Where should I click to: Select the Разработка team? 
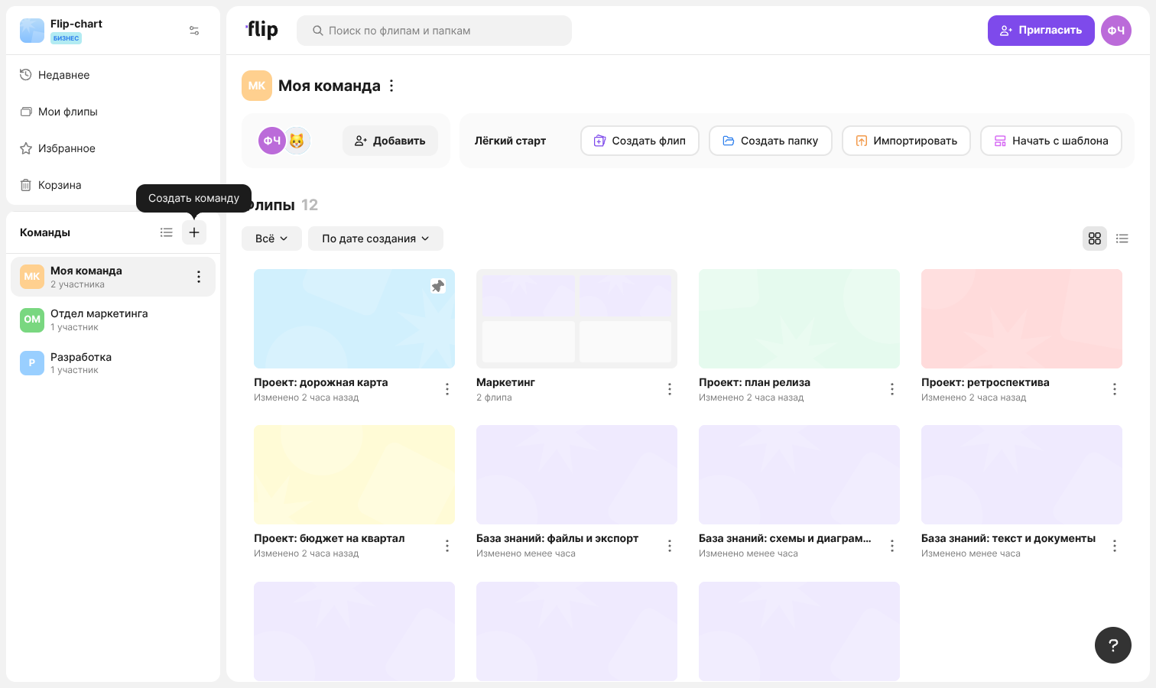pyautogui.click(x=113, y=363)
